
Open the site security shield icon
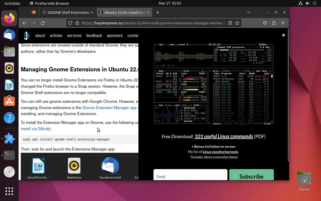pyautogui.click(x=70, y=23)
